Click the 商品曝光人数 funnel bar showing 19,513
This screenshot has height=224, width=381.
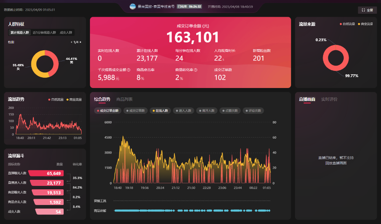pos(48,192)
